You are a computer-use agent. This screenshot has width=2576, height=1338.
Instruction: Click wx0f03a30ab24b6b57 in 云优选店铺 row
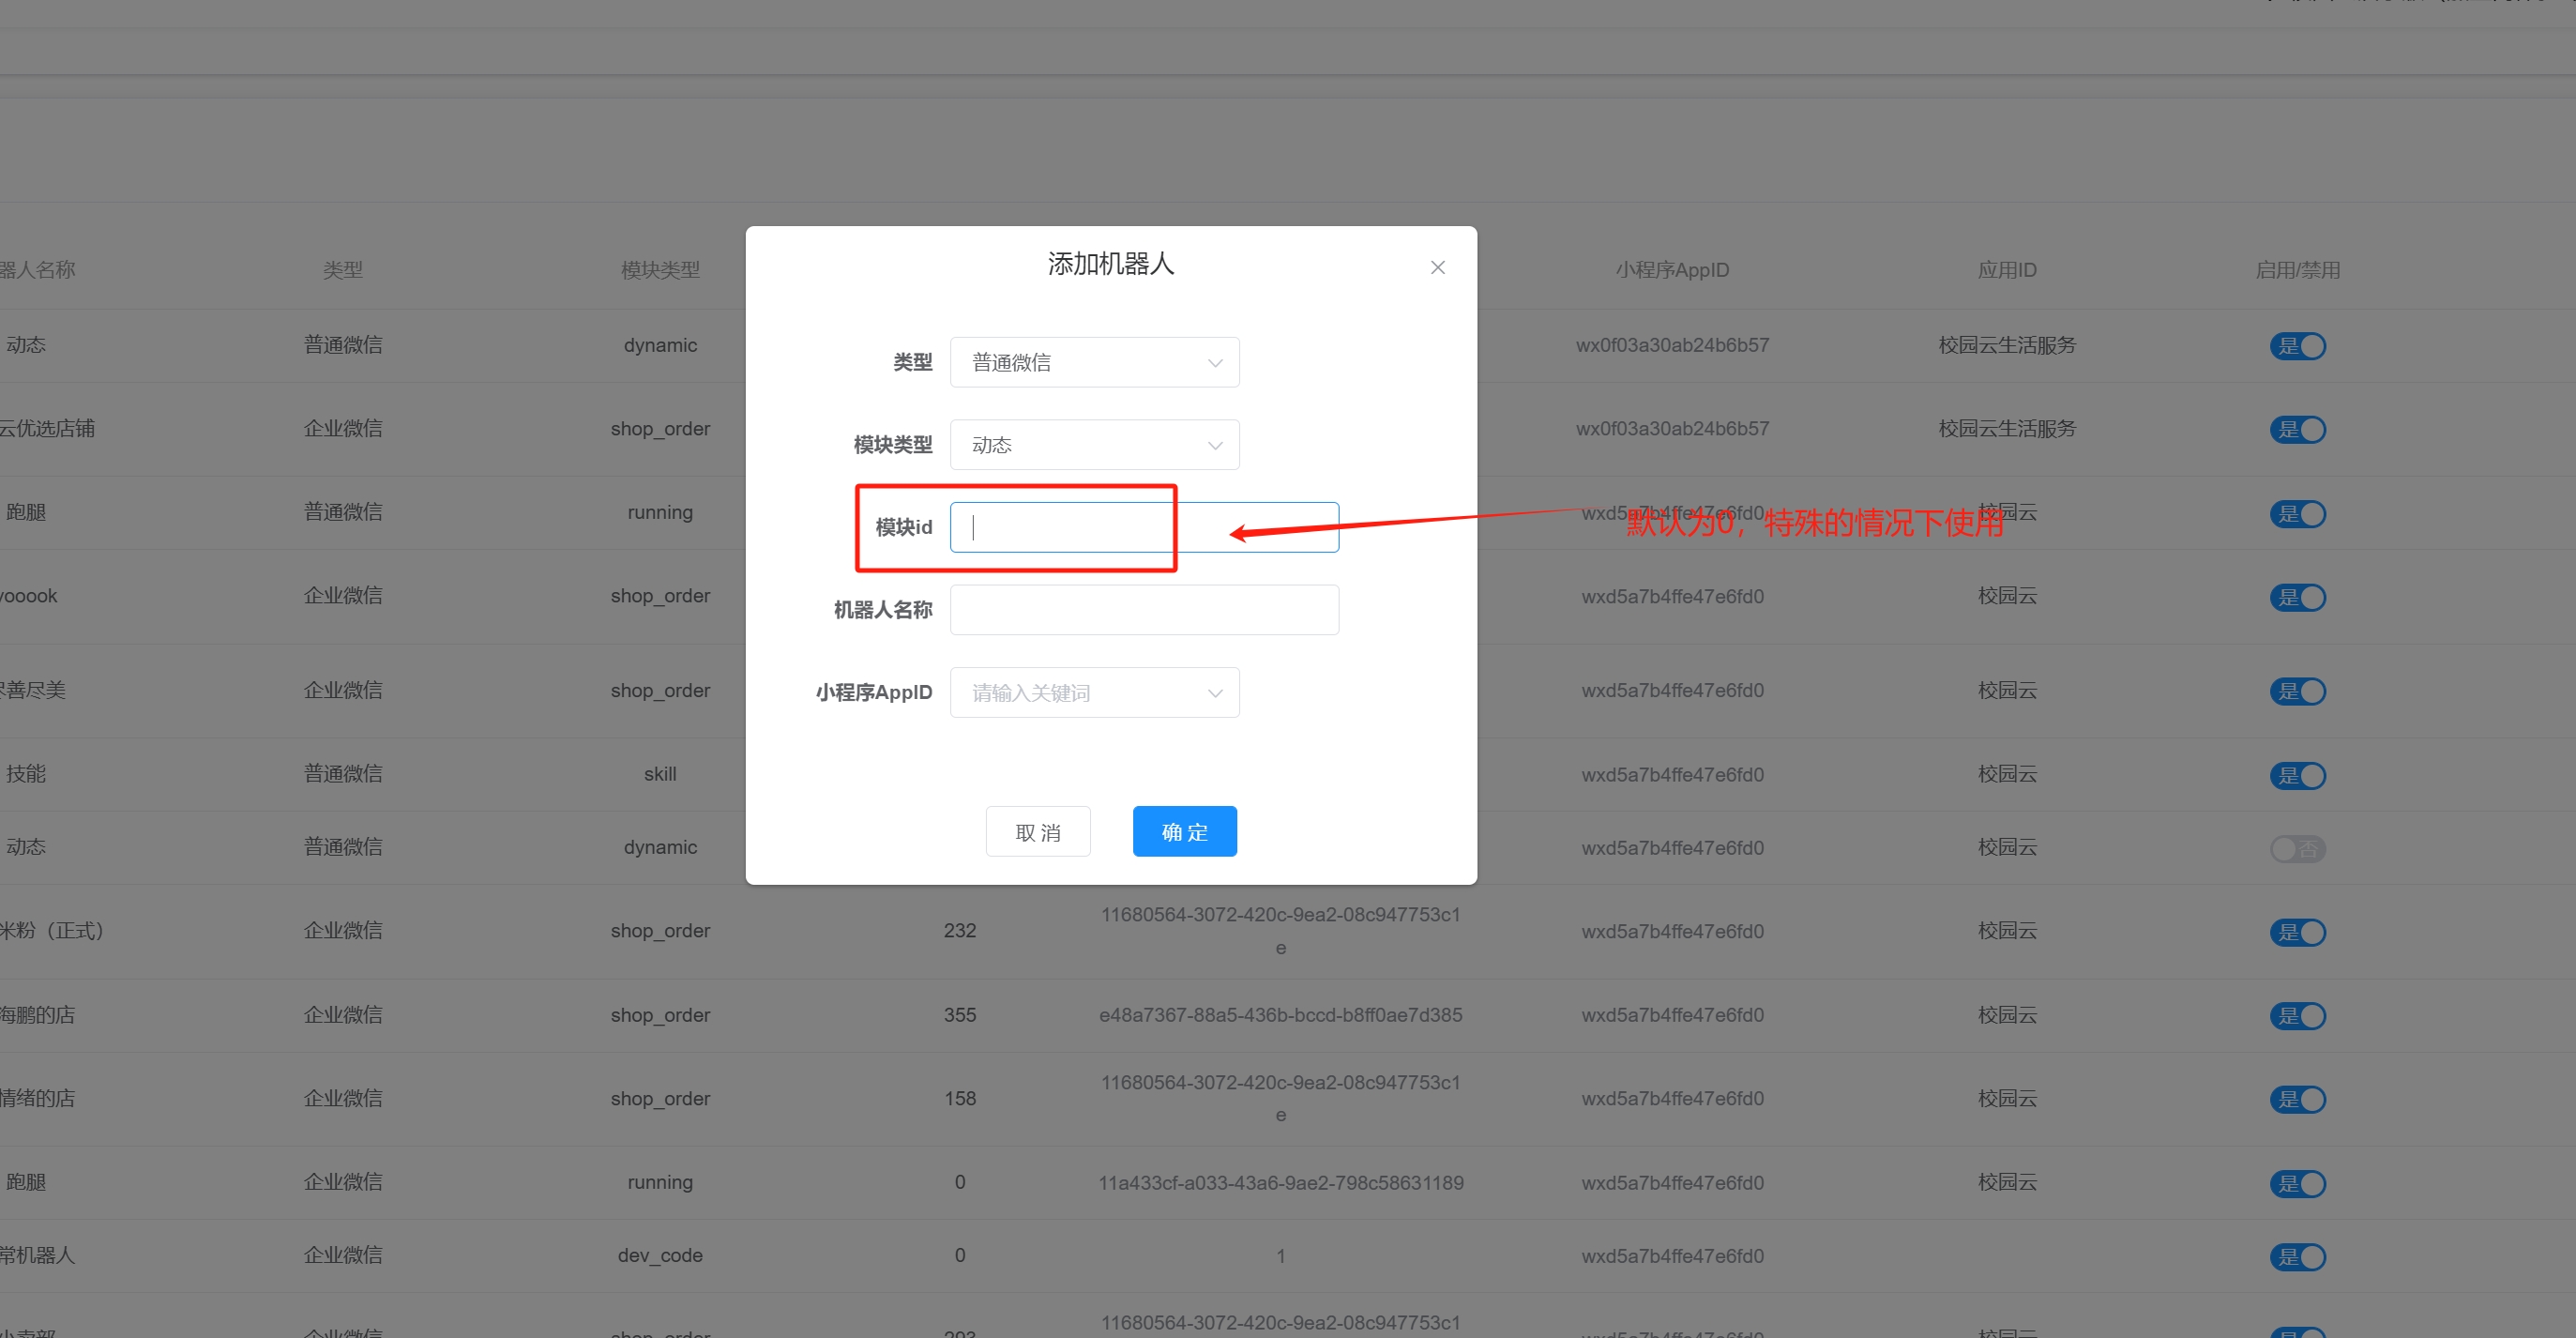[1672, 429]
